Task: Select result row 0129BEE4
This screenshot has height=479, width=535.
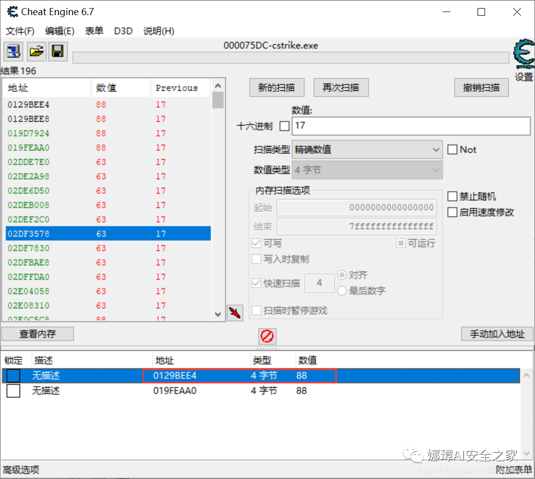Action: click(108, 105)
